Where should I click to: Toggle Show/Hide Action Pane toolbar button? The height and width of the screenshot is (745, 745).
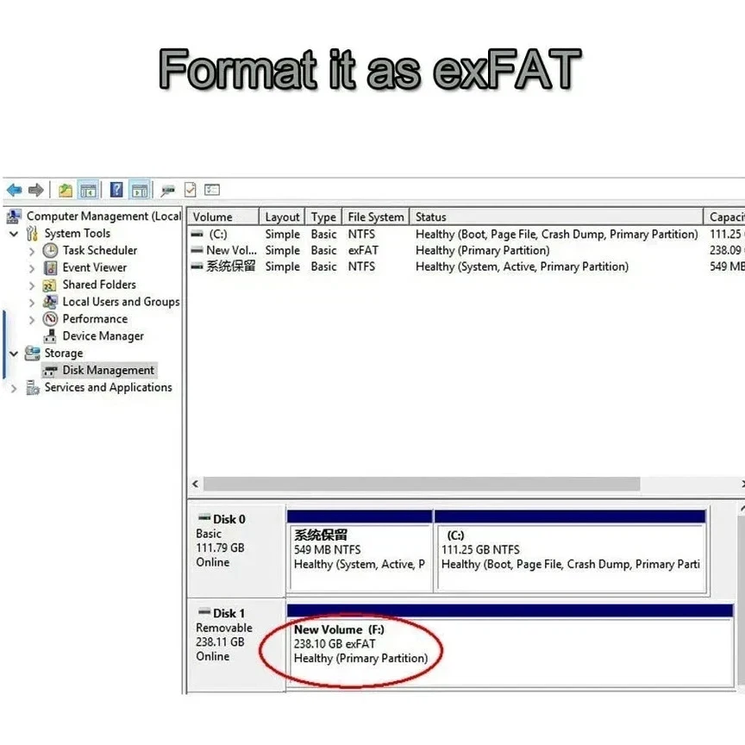pos(141,190)
